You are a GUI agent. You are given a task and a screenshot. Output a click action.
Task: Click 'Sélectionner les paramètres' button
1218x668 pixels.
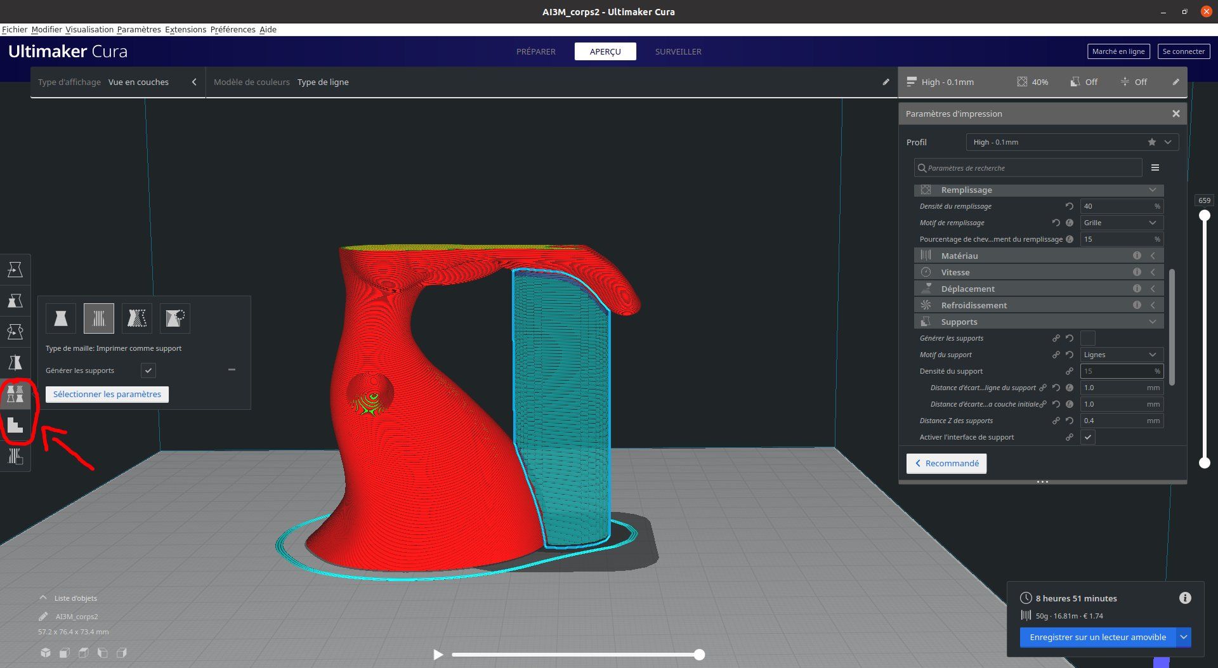[107, 394]
